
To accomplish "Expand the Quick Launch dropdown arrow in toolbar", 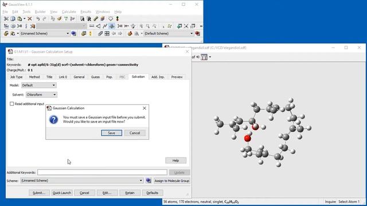I will coord(18,34).
